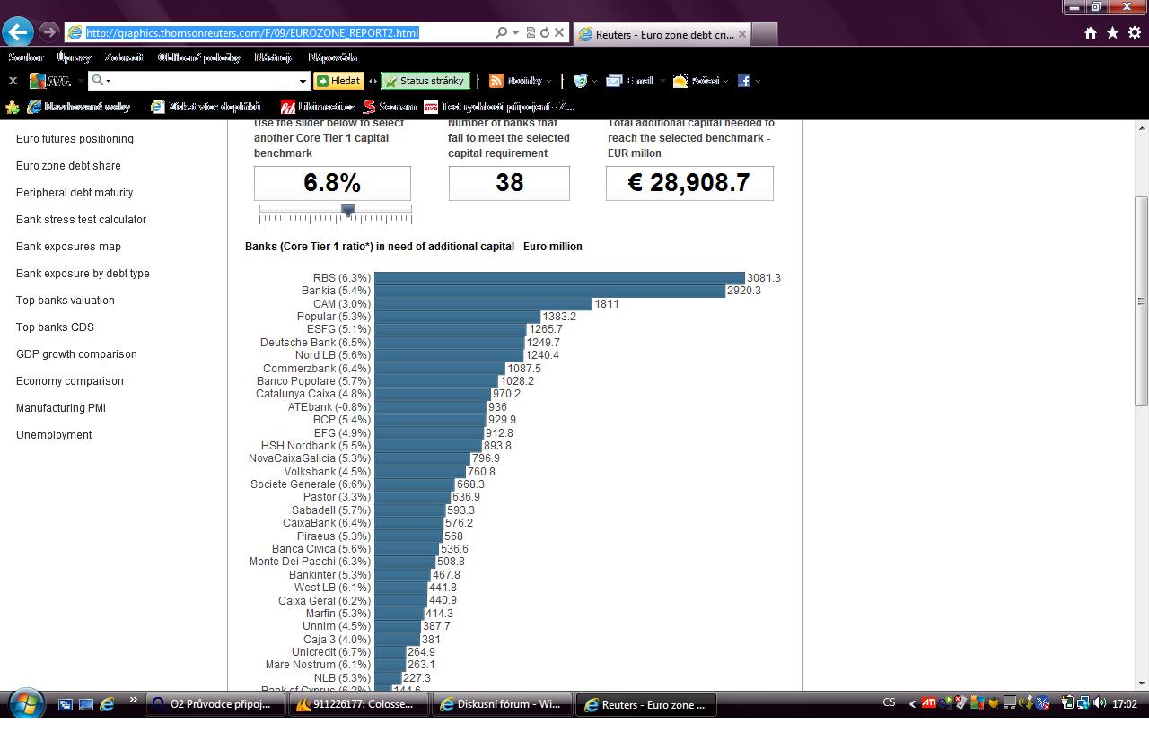Open the GDP growth comparison link

point(76,354)
